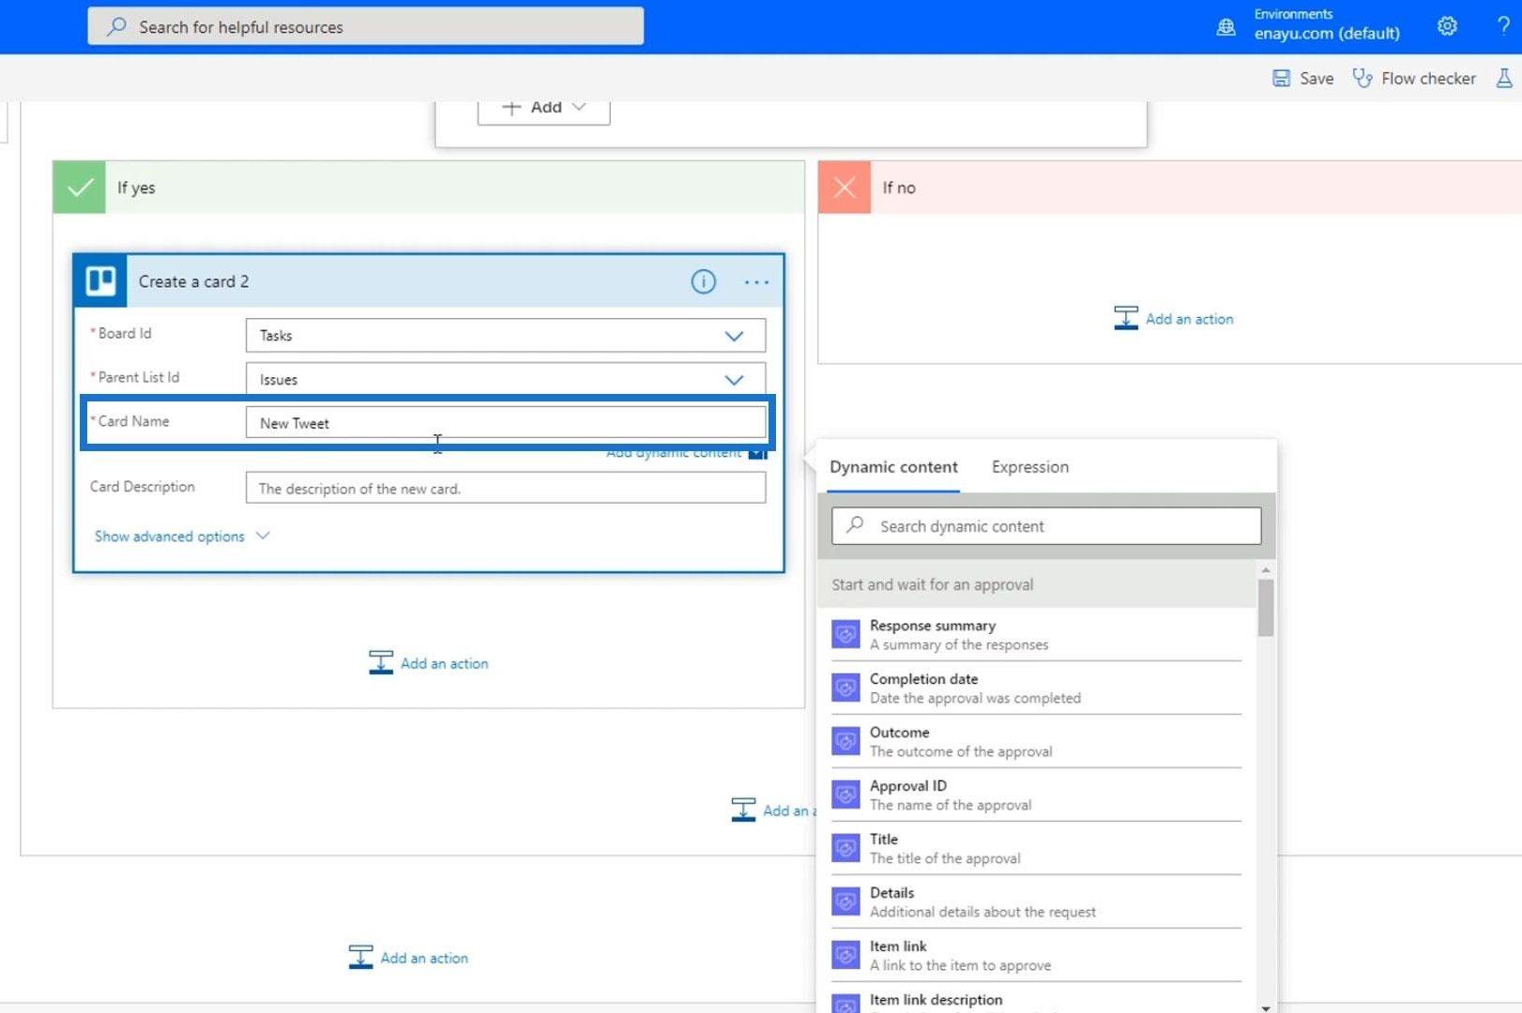Select Approval ID dynamic content

pos(1036,795)
